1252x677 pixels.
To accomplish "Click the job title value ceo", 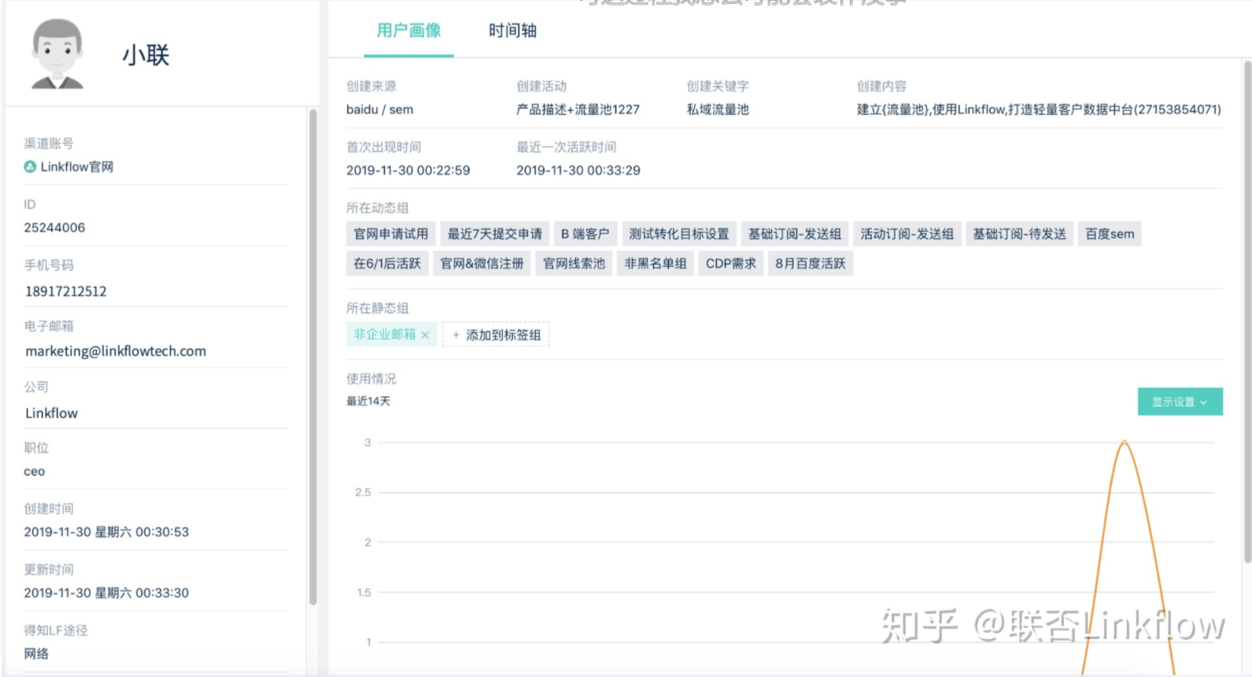I will (x=35, y=472).
